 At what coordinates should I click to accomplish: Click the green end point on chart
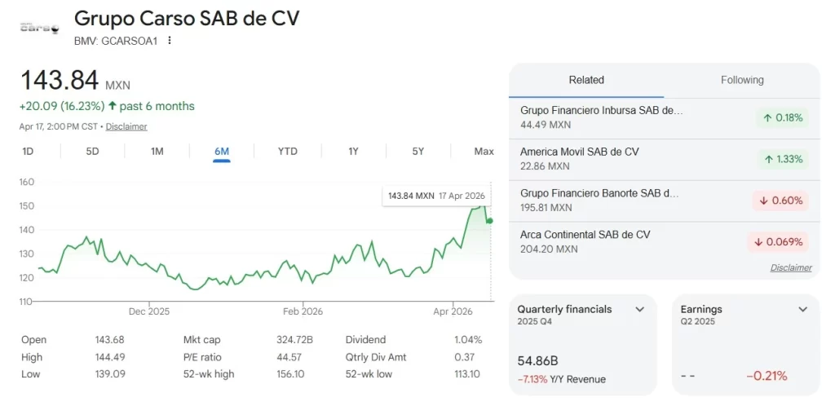pyautogui.click(x=489, y=221)
